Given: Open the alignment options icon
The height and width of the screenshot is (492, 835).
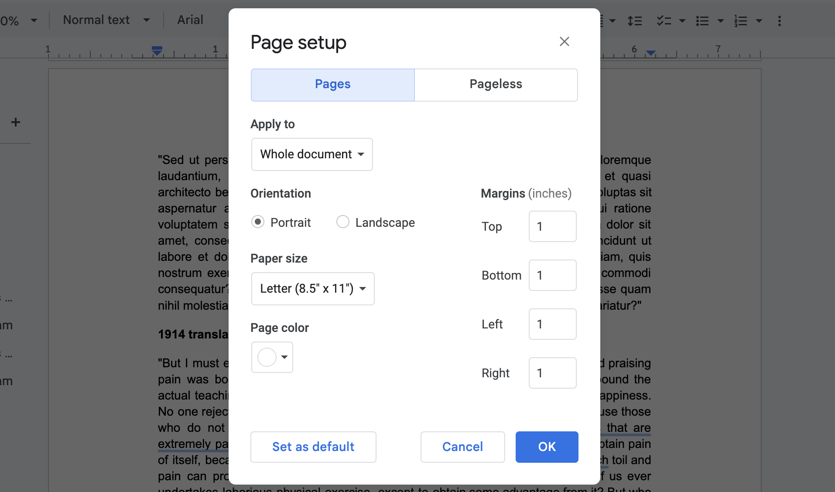Looking at the screenshot, I should [601, 20].
